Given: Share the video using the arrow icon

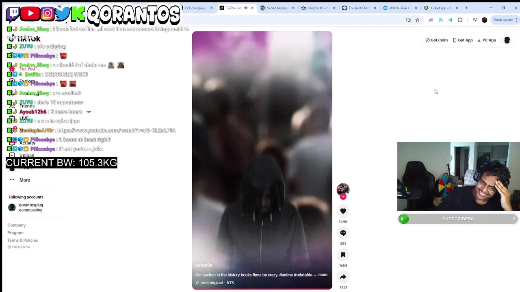Looking at the screenshot, I should tap(343, 277).
